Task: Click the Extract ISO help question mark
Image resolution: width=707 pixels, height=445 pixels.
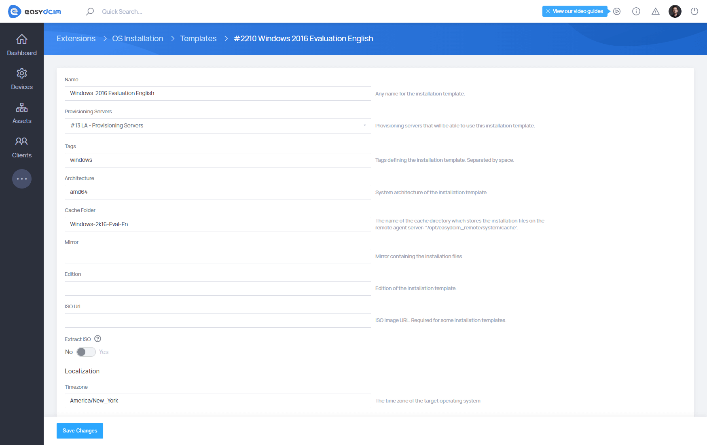Action: (x=97, y=339)
